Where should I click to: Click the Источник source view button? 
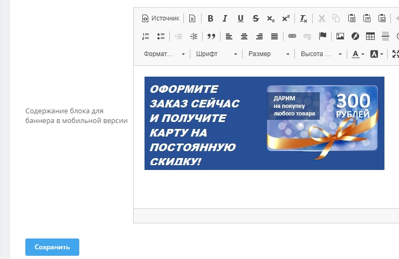pyautogui.click(x=160, y=18)
